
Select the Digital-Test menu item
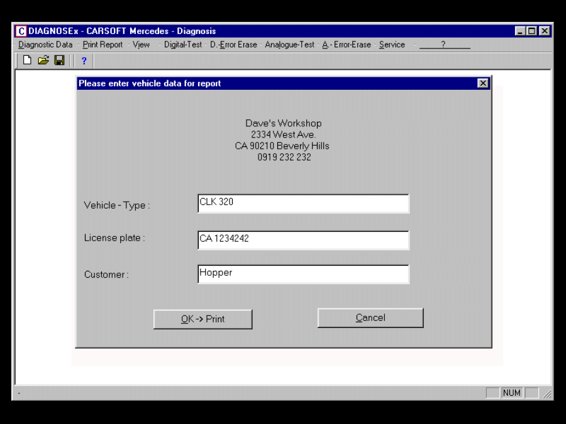(183, 45)
